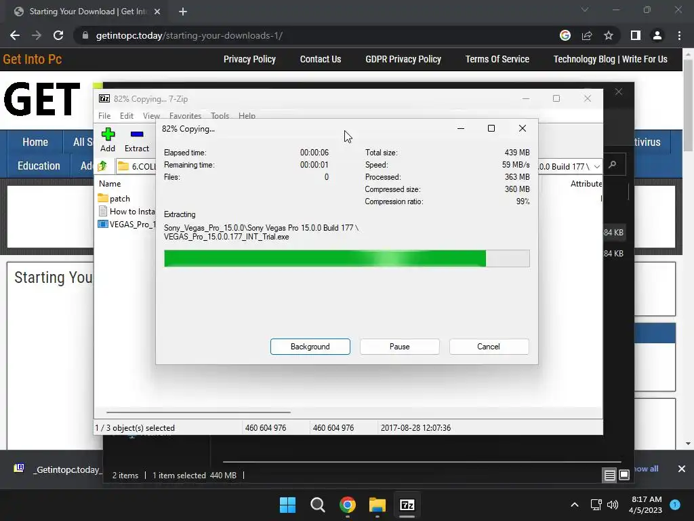Open the Privacy Policy link

click(249, 59)
